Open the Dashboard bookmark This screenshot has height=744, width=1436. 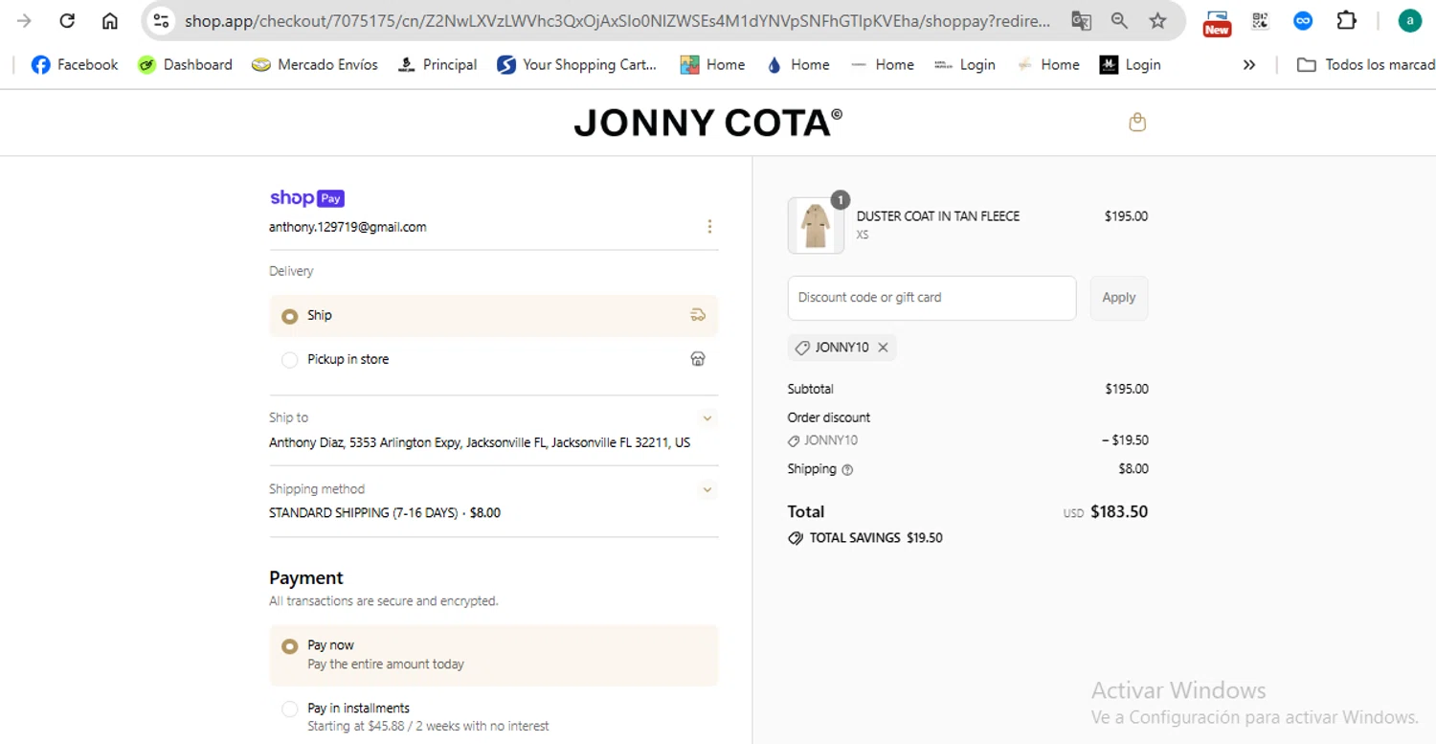pyautogui.click(x=185, y=64)
